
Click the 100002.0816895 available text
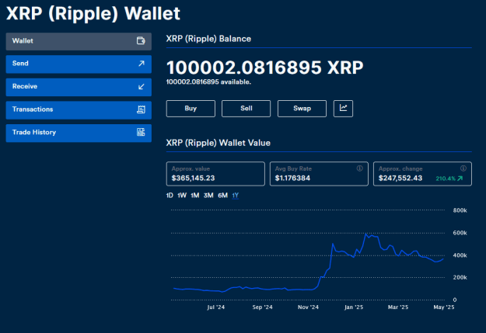click(x=208, y=82)
